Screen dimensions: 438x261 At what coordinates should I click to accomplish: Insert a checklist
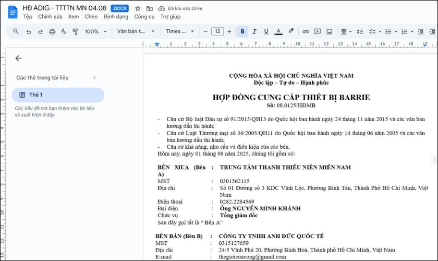[x=372, y=32]
